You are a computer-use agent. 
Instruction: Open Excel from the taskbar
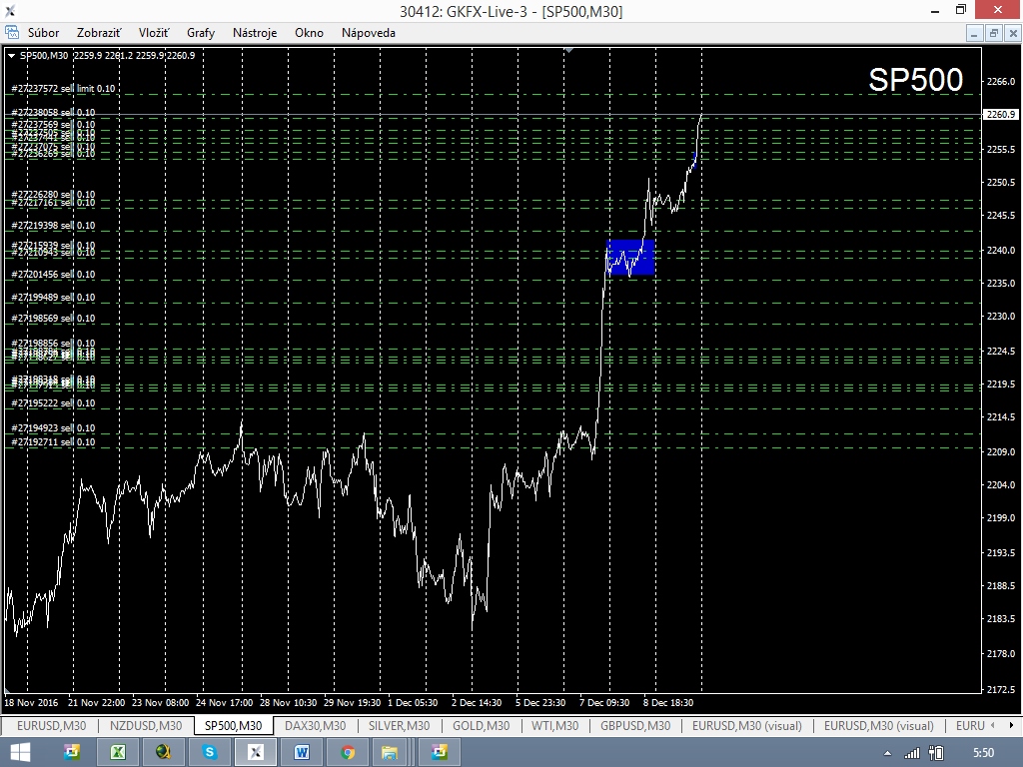(118, 752)
